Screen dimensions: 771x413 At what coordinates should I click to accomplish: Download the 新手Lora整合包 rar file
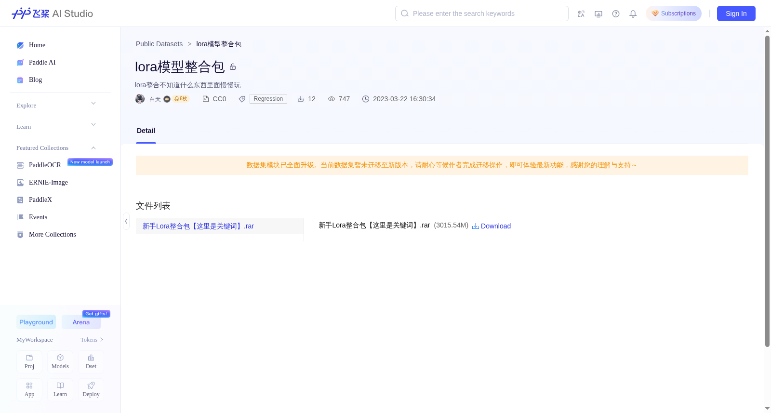click(492, 226)
